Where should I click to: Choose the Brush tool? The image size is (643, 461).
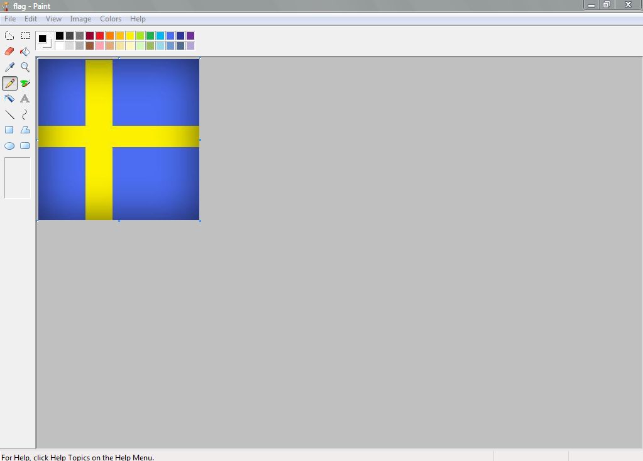coord(25,83)
